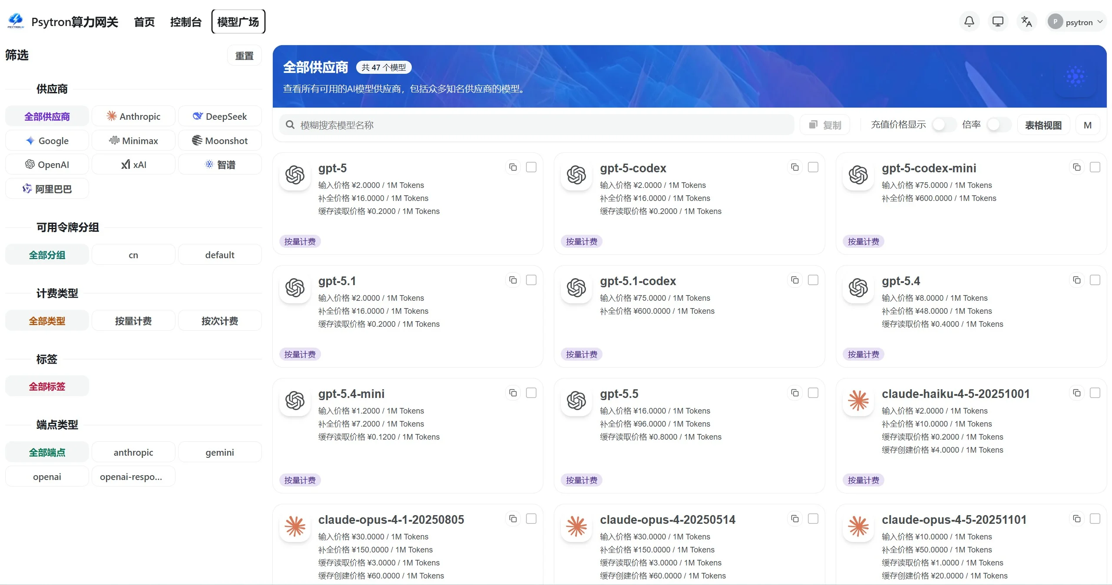Click the model name search field
Viewport: 1112px width, 585px height.
pos(537,125)
